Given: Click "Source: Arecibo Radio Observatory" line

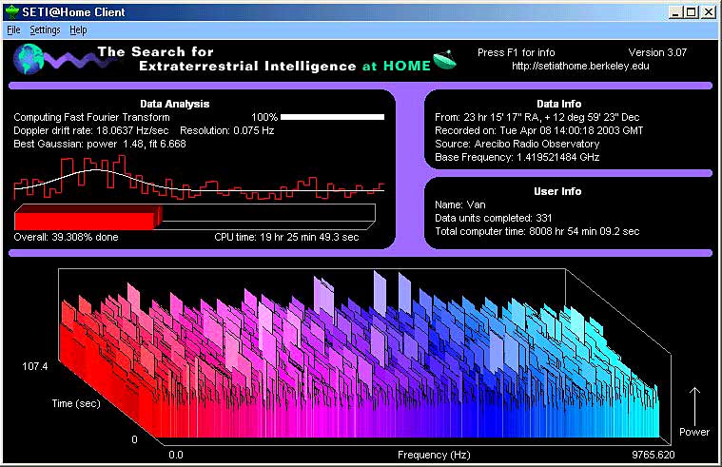Looking at the screenshot, I should click(x=517, y=145).
